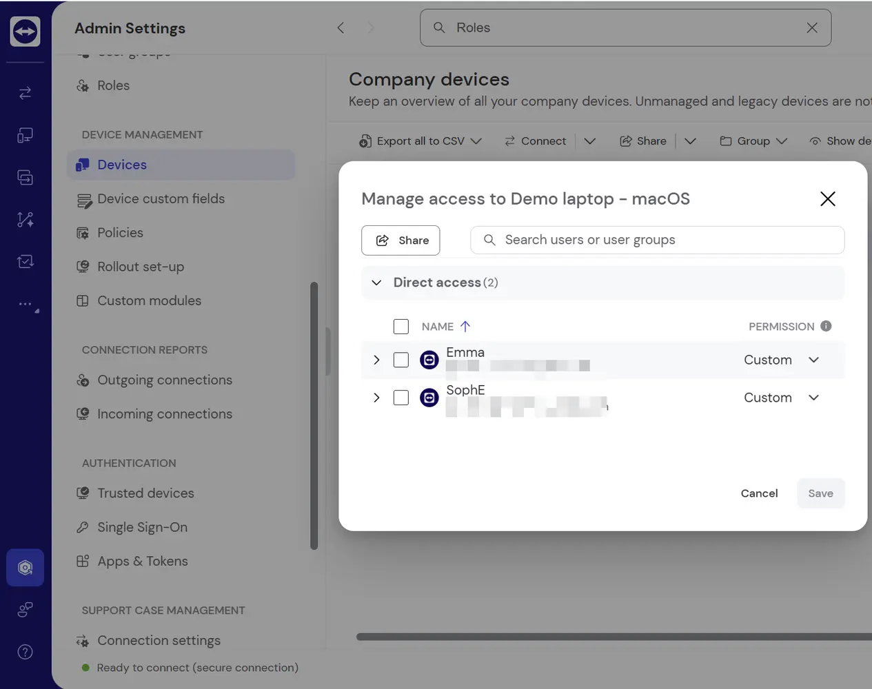Open the remote connection arrows icon in sidebar
This screenshot has height=689, width=872.
tap(25, 93)
